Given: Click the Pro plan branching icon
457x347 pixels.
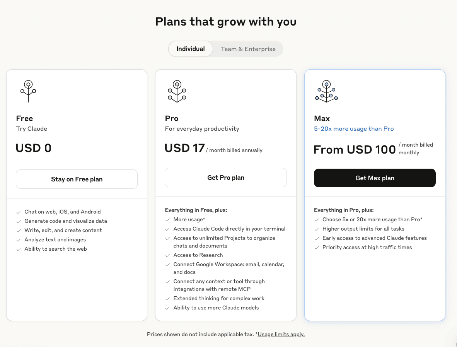Looking at the screenshot, I should [x=177, y=91].
